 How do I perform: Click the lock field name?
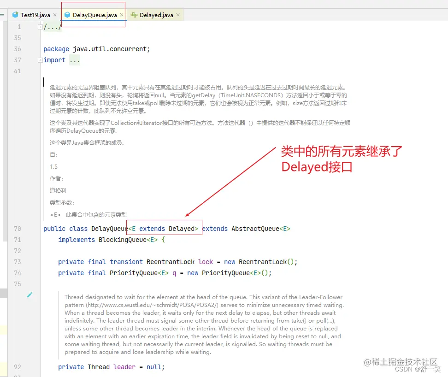pos(206,262)
